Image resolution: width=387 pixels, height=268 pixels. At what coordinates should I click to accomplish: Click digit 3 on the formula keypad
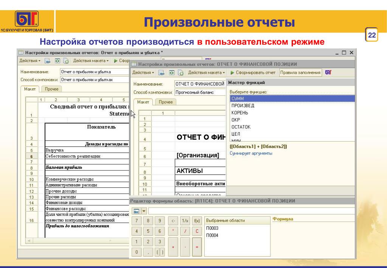[x=160, y=242]
